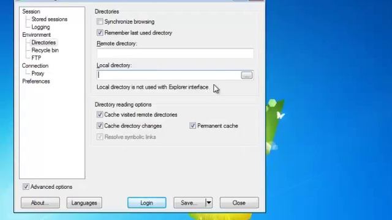Screen dimensions: 392x220
Task: Select Connection tree node
Action: coord(35,66)
